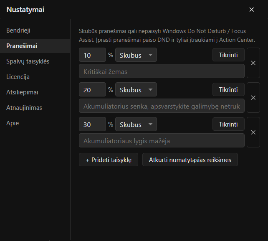The width and height of the screenshot is (268, 241).
Task: Focus the Kritiškai žemas message field
Action: pos(162,71)
